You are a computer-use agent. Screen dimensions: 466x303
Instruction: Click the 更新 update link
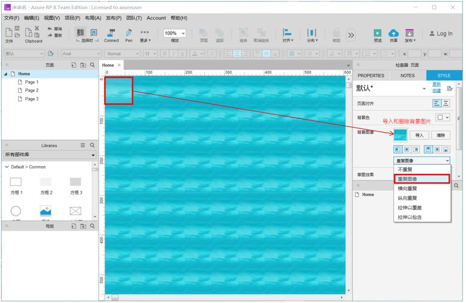pos(436,84)
